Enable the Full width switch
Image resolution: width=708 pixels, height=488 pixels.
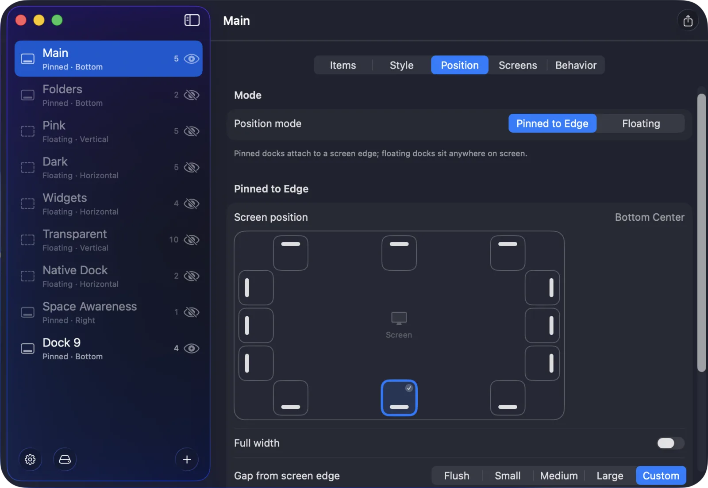(x=670, y=443)
